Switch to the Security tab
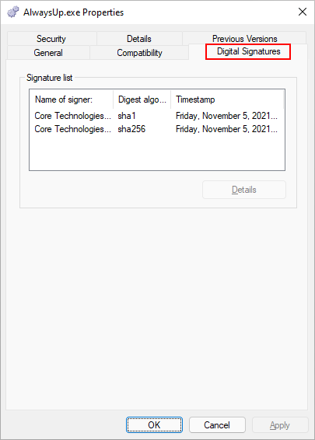 tap(51, 38)
